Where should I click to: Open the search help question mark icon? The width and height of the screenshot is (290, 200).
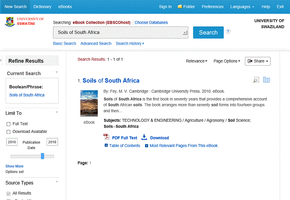(228, 31)
